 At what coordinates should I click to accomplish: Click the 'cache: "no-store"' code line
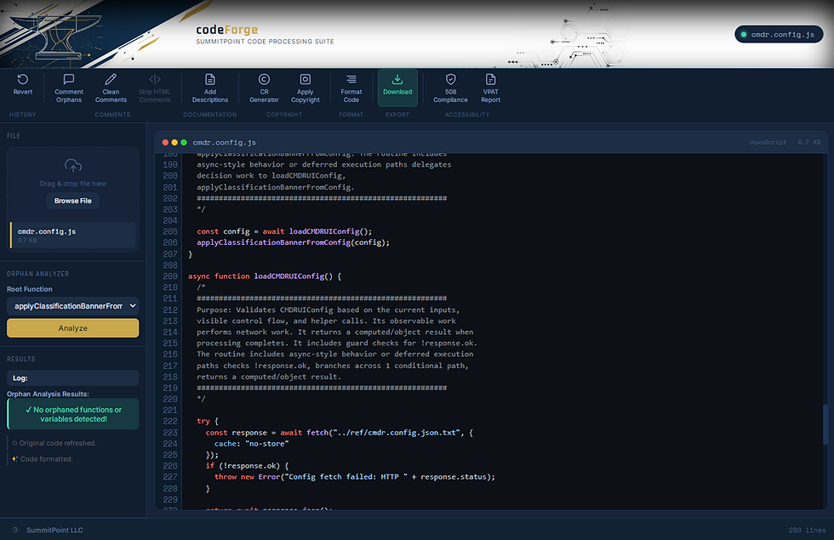pos(252,444)
